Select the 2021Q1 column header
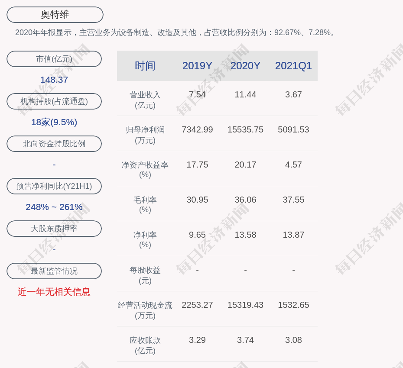Screen dimensions: 403x368 click(293, 66)
